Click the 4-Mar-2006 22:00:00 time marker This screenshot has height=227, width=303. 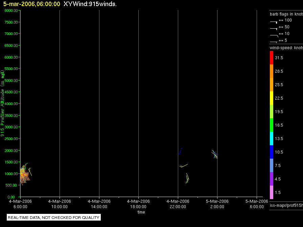pyautogui.click(x=178, y=204)
